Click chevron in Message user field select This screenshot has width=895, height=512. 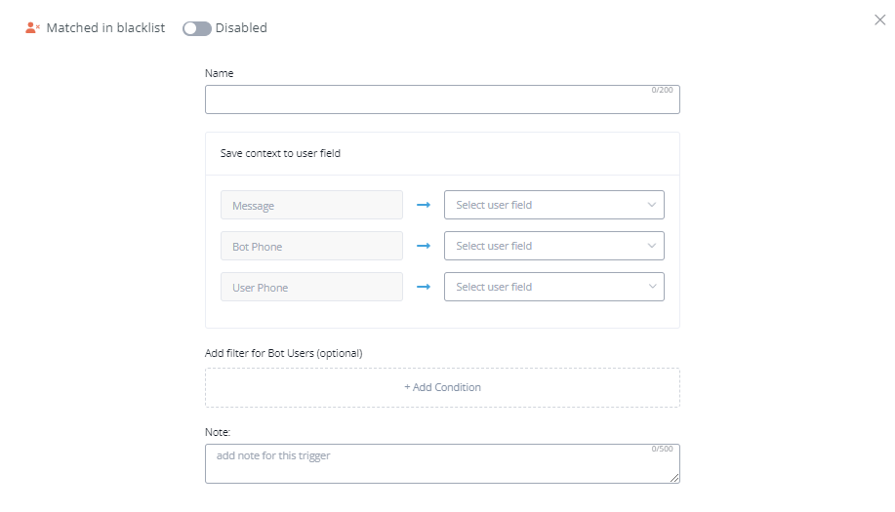click(652, 205)
